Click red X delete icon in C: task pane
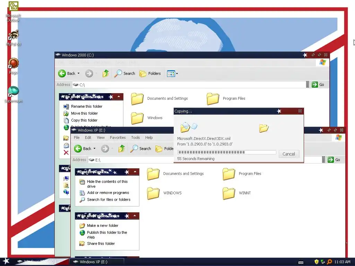This screenshot has width=355, height=266. point(66,152)
